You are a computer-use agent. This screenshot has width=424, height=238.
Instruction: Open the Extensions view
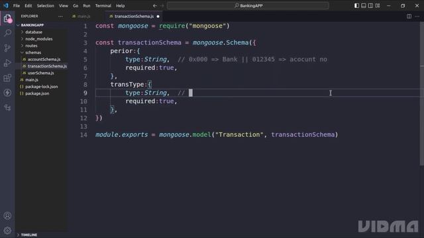pyautogui.click(x=7, y=78)
